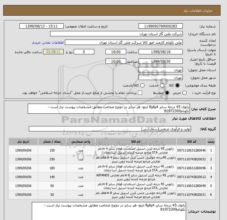
Task: Select the جزیی purchase type radio
Action: (185, 93)
